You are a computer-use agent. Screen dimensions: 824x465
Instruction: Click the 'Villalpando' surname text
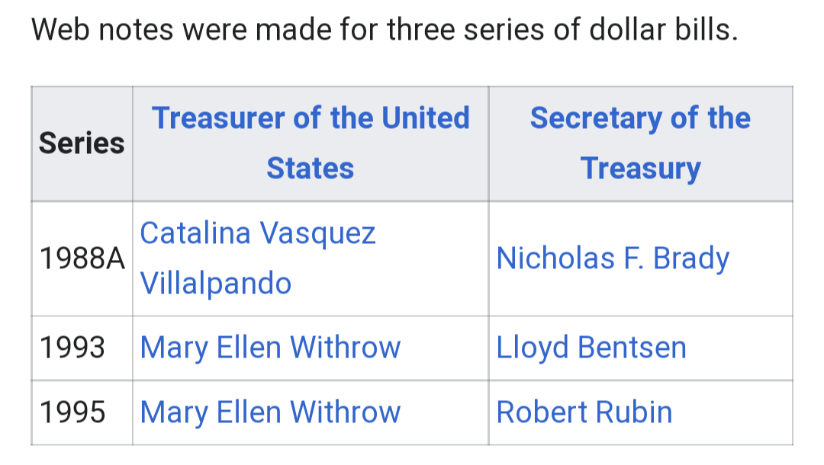[215, 284]
